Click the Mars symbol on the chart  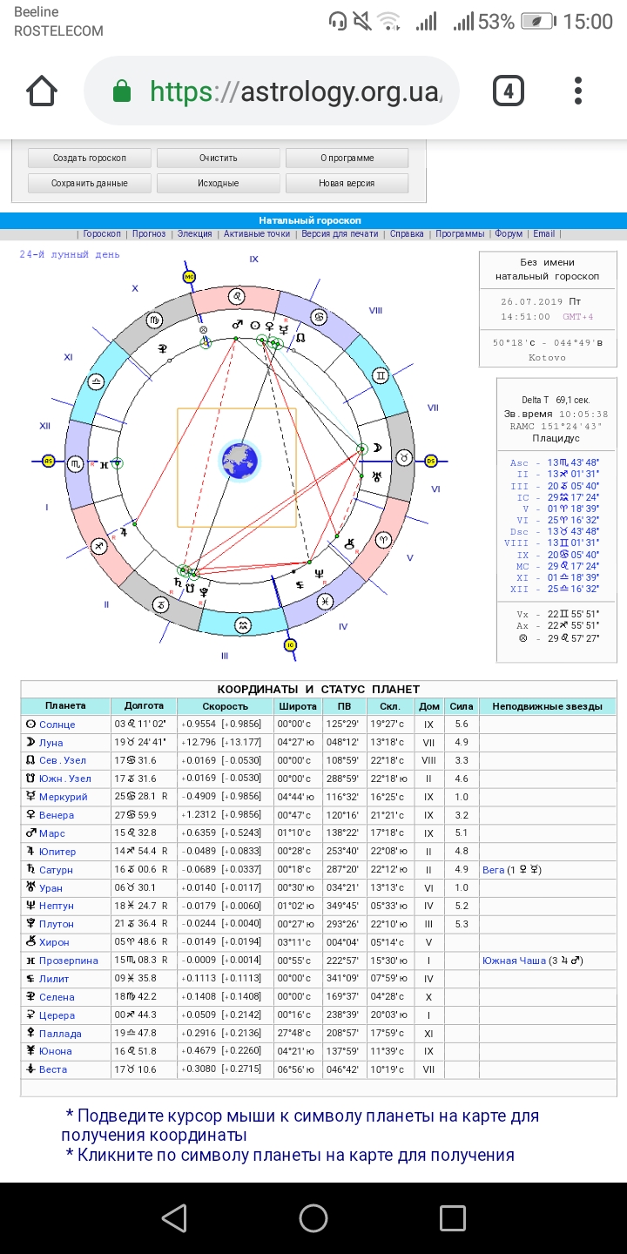coord(236,325)
